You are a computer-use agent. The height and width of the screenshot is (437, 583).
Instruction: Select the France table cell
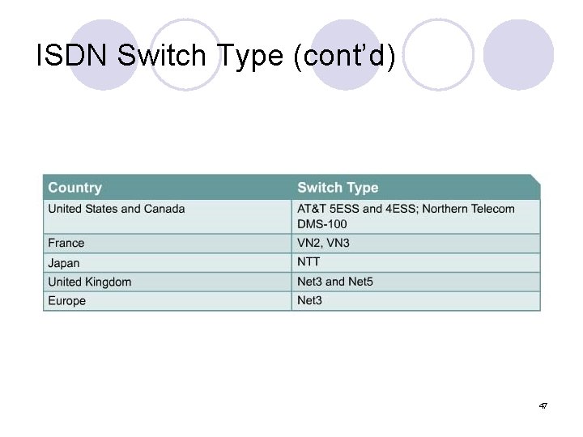click(66, 243)
